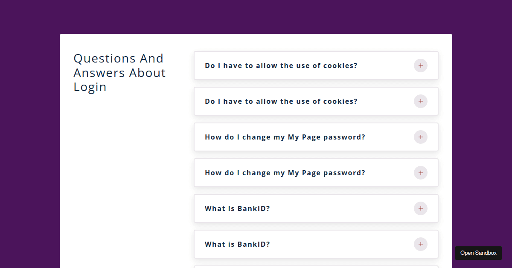Tap the plus icon on the second BankID question
Screen dimensions: 512x268
[420, 244]
